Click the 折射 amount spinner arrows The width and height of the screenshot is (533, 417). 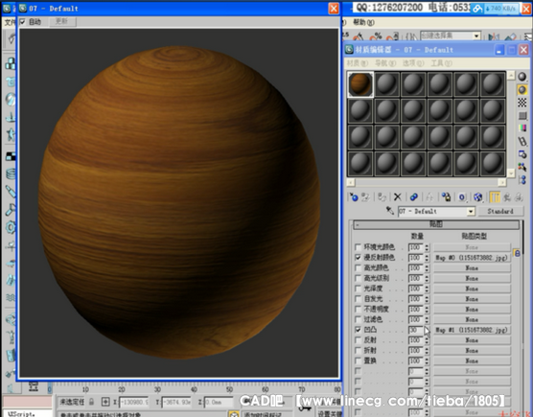click(427, 351)
